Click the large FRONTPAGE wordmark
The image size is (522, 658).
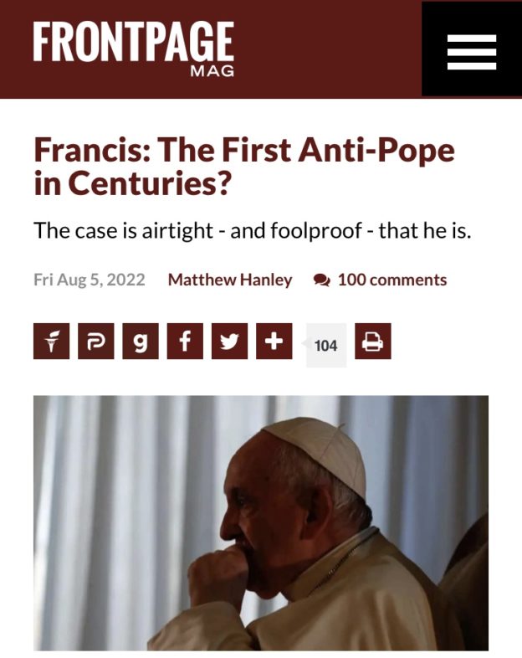133,42
